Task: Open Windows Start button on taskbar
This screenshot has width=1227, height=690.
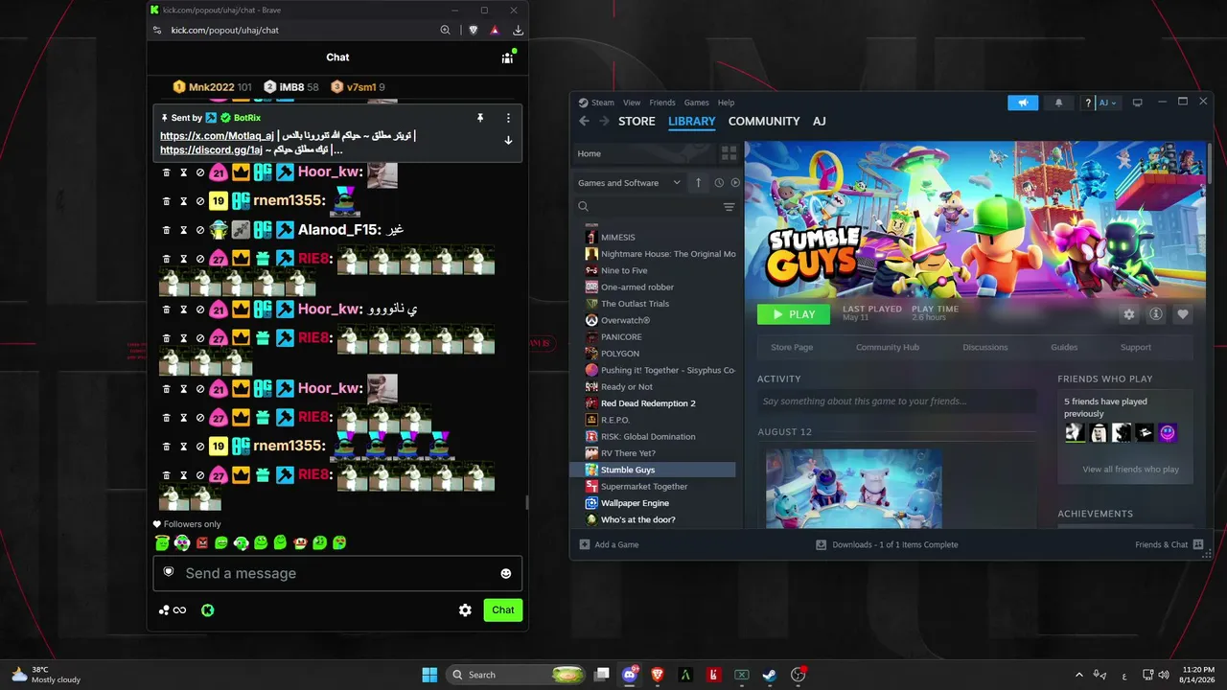Action: (429, 675)
